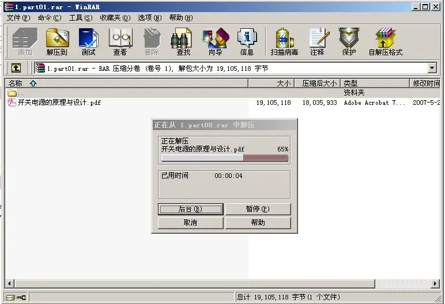Viewport: 445px width, 304px height.
Task: Click the horizontal scrollbar right arrow
Action: [435, 283]
